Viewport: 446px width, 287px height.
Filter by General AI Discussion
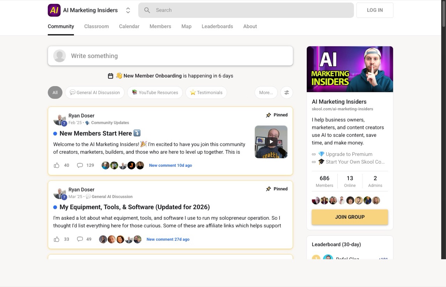click(95, 92)
